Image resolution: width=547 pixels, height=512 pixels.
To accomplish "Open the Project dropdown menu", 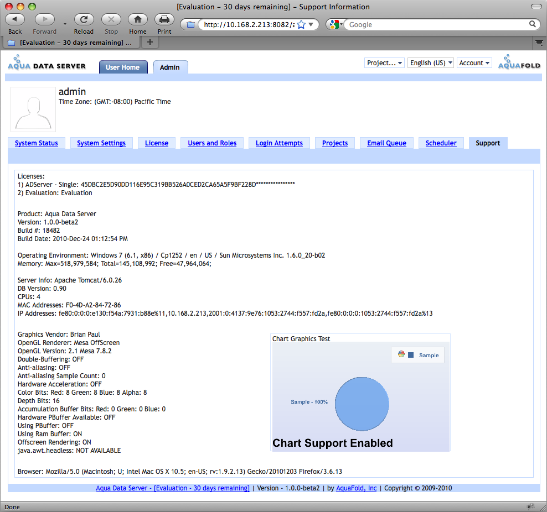I will coord(384,63).
